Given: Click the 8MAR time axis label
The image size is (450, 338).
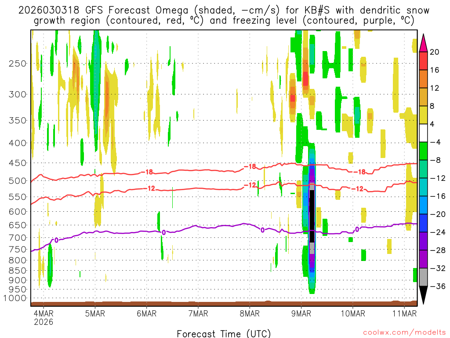Looking at the screenshot, I should (x=250, y=313).
